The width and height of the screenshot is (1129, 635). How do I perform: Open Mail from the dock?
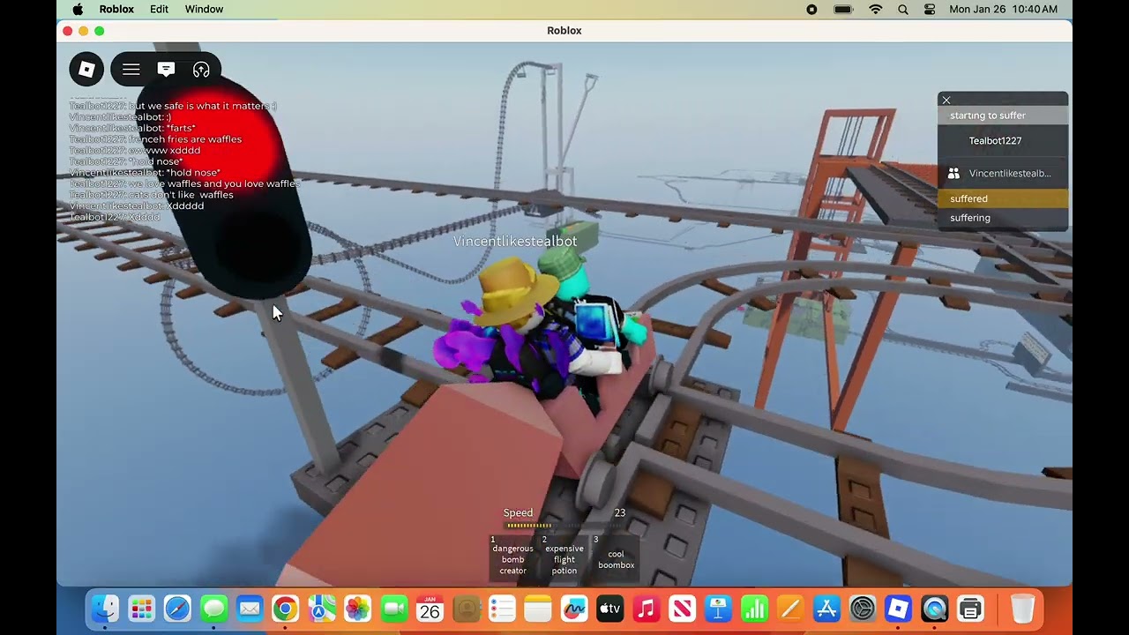click(250, 609)
